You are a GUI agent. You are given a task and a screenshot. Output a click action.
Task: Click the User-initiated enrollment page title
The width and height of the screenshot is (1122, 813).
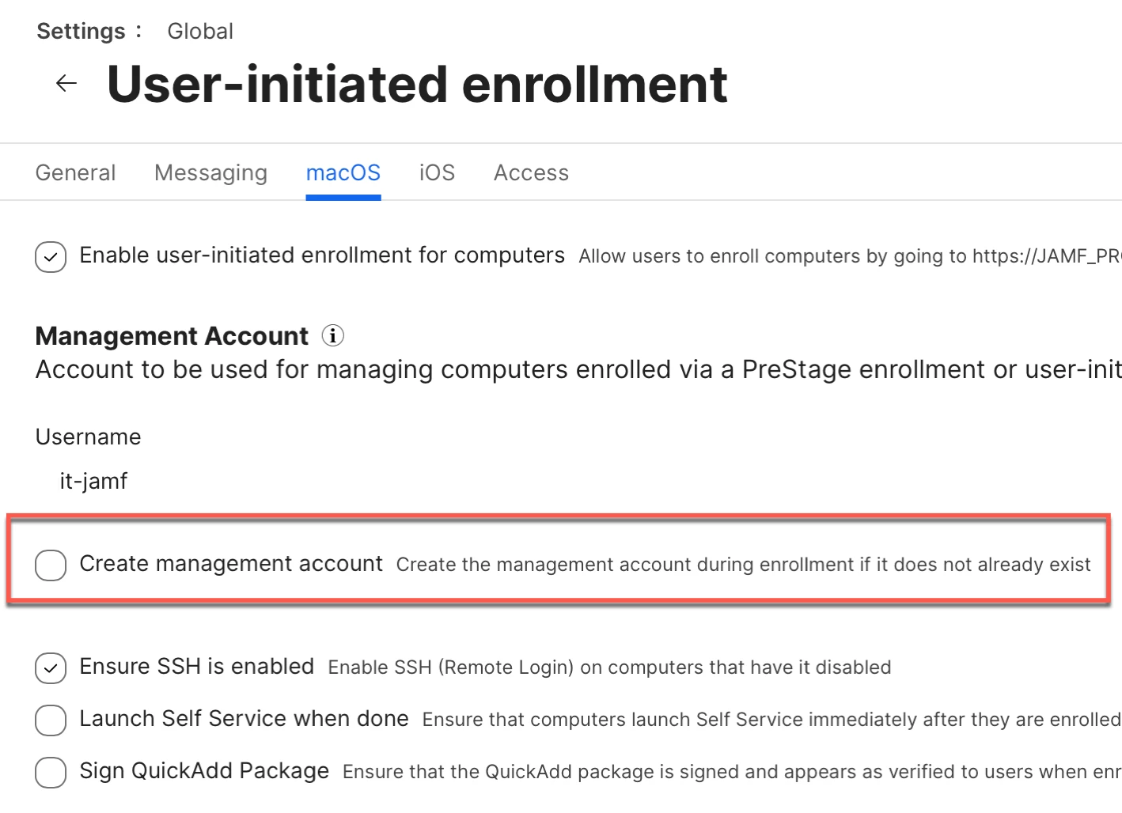point(417,84)
